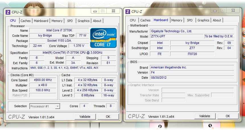Click the Multiplier value x 49.0

pyautogui.click(x=43, y=85)
